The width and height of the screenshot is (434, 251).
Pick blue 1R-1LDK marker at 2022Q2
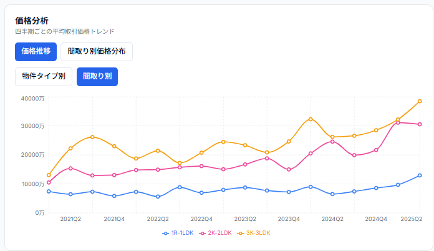158,197
